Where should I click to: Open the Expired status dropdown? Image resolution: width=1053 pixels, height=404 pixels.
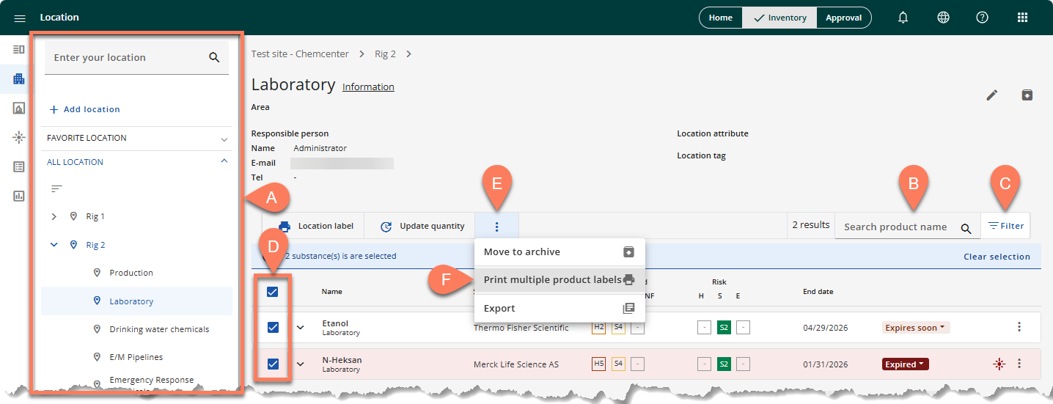[x=905, y=364]
